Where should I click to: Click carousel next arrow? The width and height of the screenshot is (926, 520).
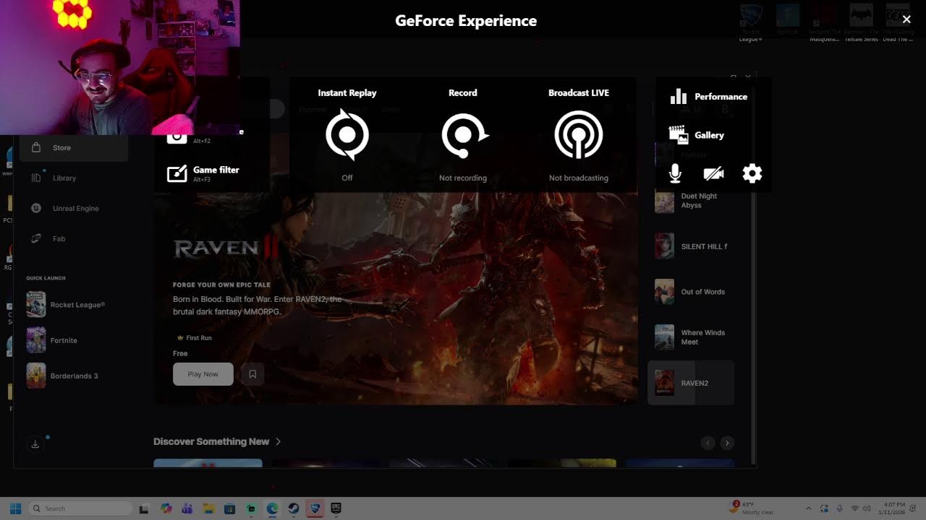pos(727,443)
